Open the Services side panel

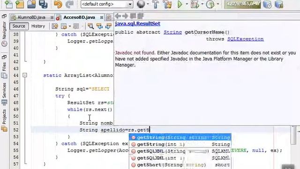4,94
